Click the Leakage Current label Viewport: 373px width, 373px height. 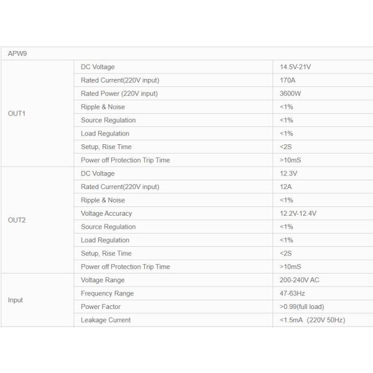click(106, 320)
